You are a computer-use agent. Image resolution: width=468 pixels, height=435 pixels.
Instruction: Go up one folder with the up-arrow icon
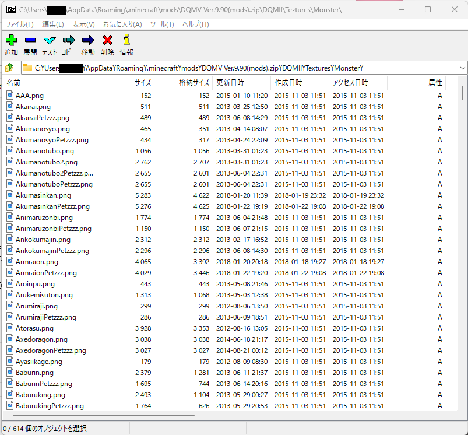tap(9, 68)
